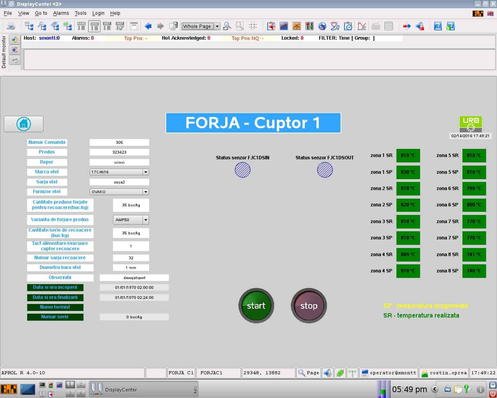
Task: Open the Alarms menu
Action: pos(61,13)
